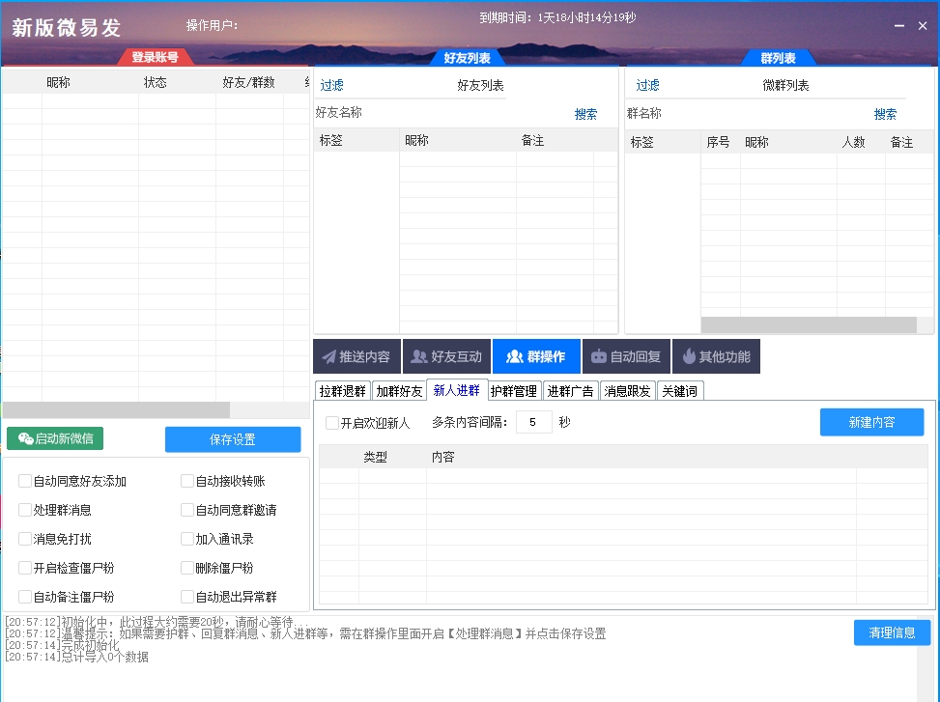Click the 人数 column header

pyautogui.click(x=854, y=142)
